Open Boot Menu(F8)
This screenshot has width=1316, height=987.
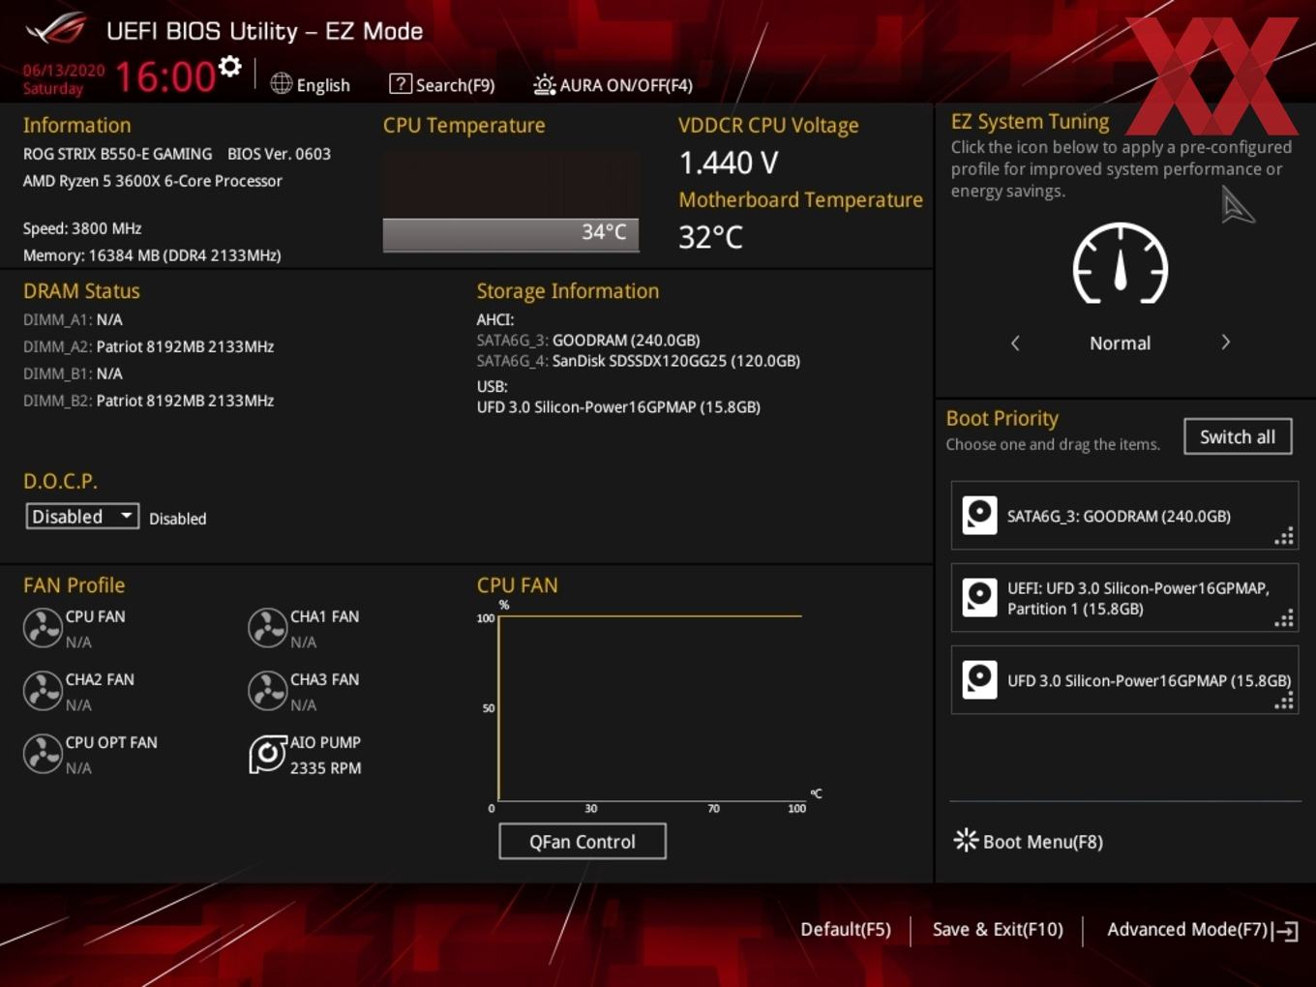click(x=1029, y=842)
